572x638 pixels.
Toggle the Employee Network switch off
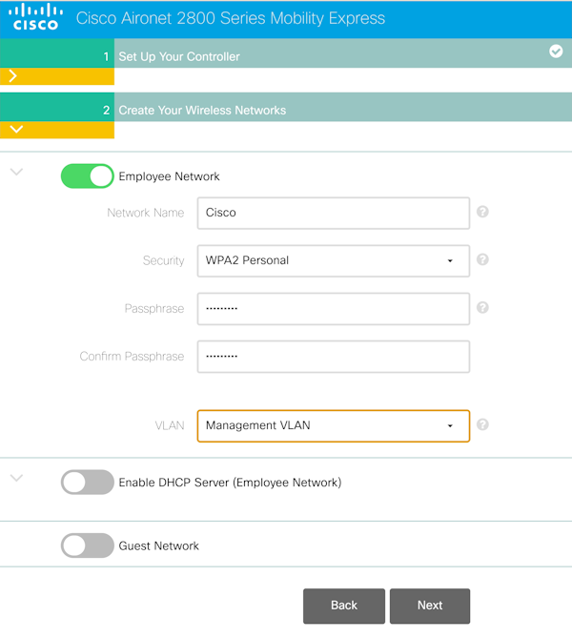tap(87, 176)
